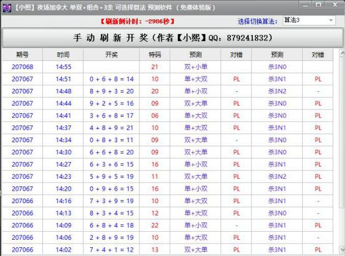Click draw result 0 + 8 + 3 = 11
Screen dimensions: 345x256
(x=111, y=140)
